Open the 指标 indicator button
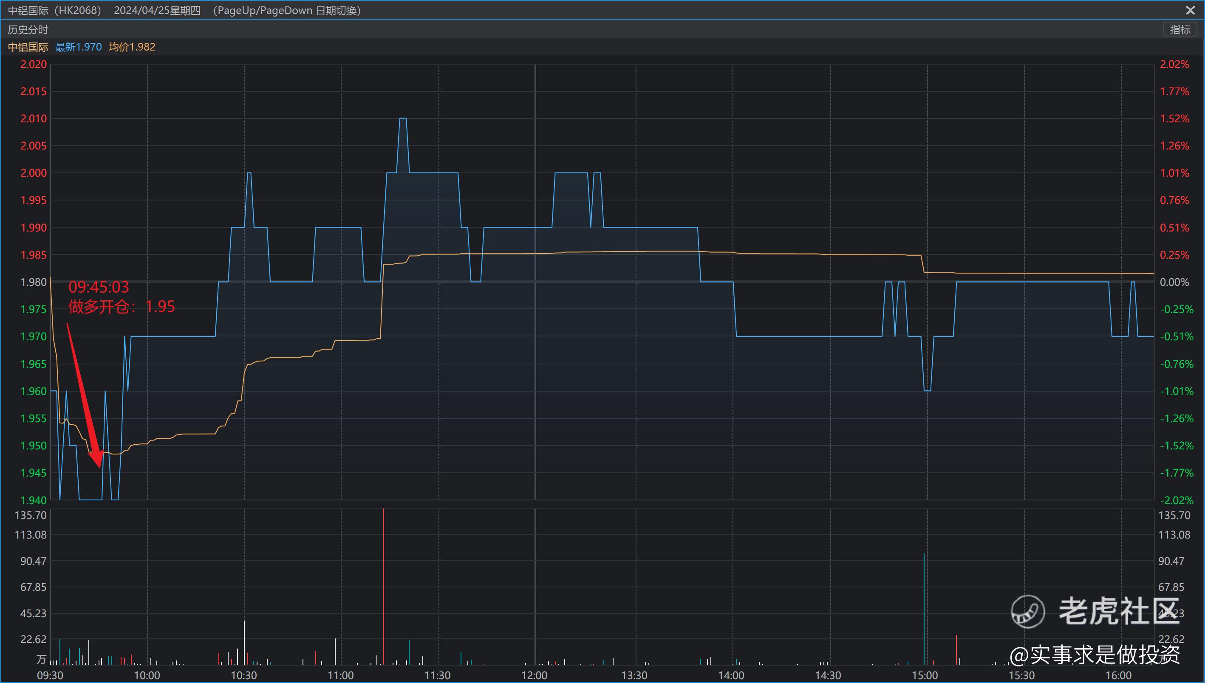The width and height of the screenshot is (1205, 683). [1180, 30]
